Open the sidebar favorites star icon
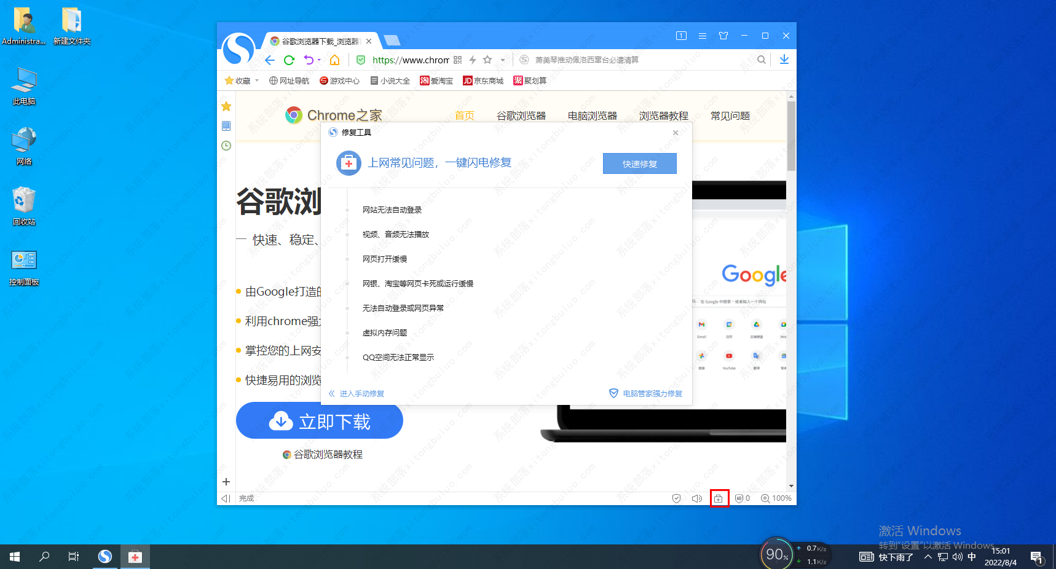 [x=226, y=106]
